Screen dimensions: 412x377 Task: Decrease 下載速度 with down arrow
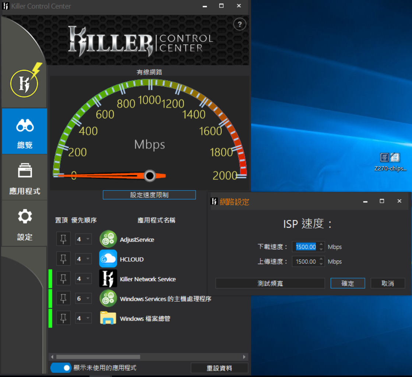coord(321,249)
